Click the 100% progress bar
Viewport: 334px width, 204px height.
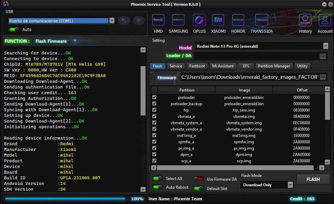pyautogui.click(x=65, y=199)
